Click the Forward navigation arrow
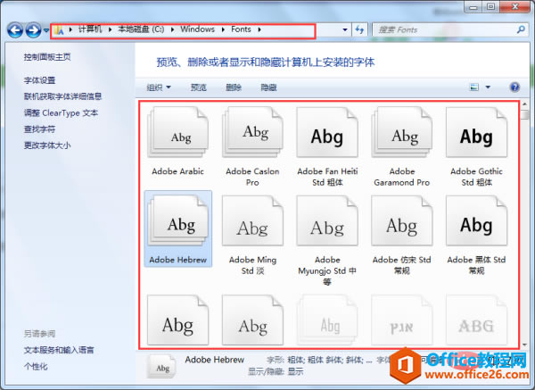 click(34, 30)
